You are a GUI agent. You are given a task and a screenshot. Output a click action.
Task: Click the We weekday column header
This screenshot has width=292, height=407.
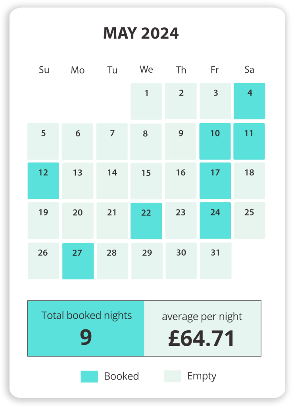[146, 70]
